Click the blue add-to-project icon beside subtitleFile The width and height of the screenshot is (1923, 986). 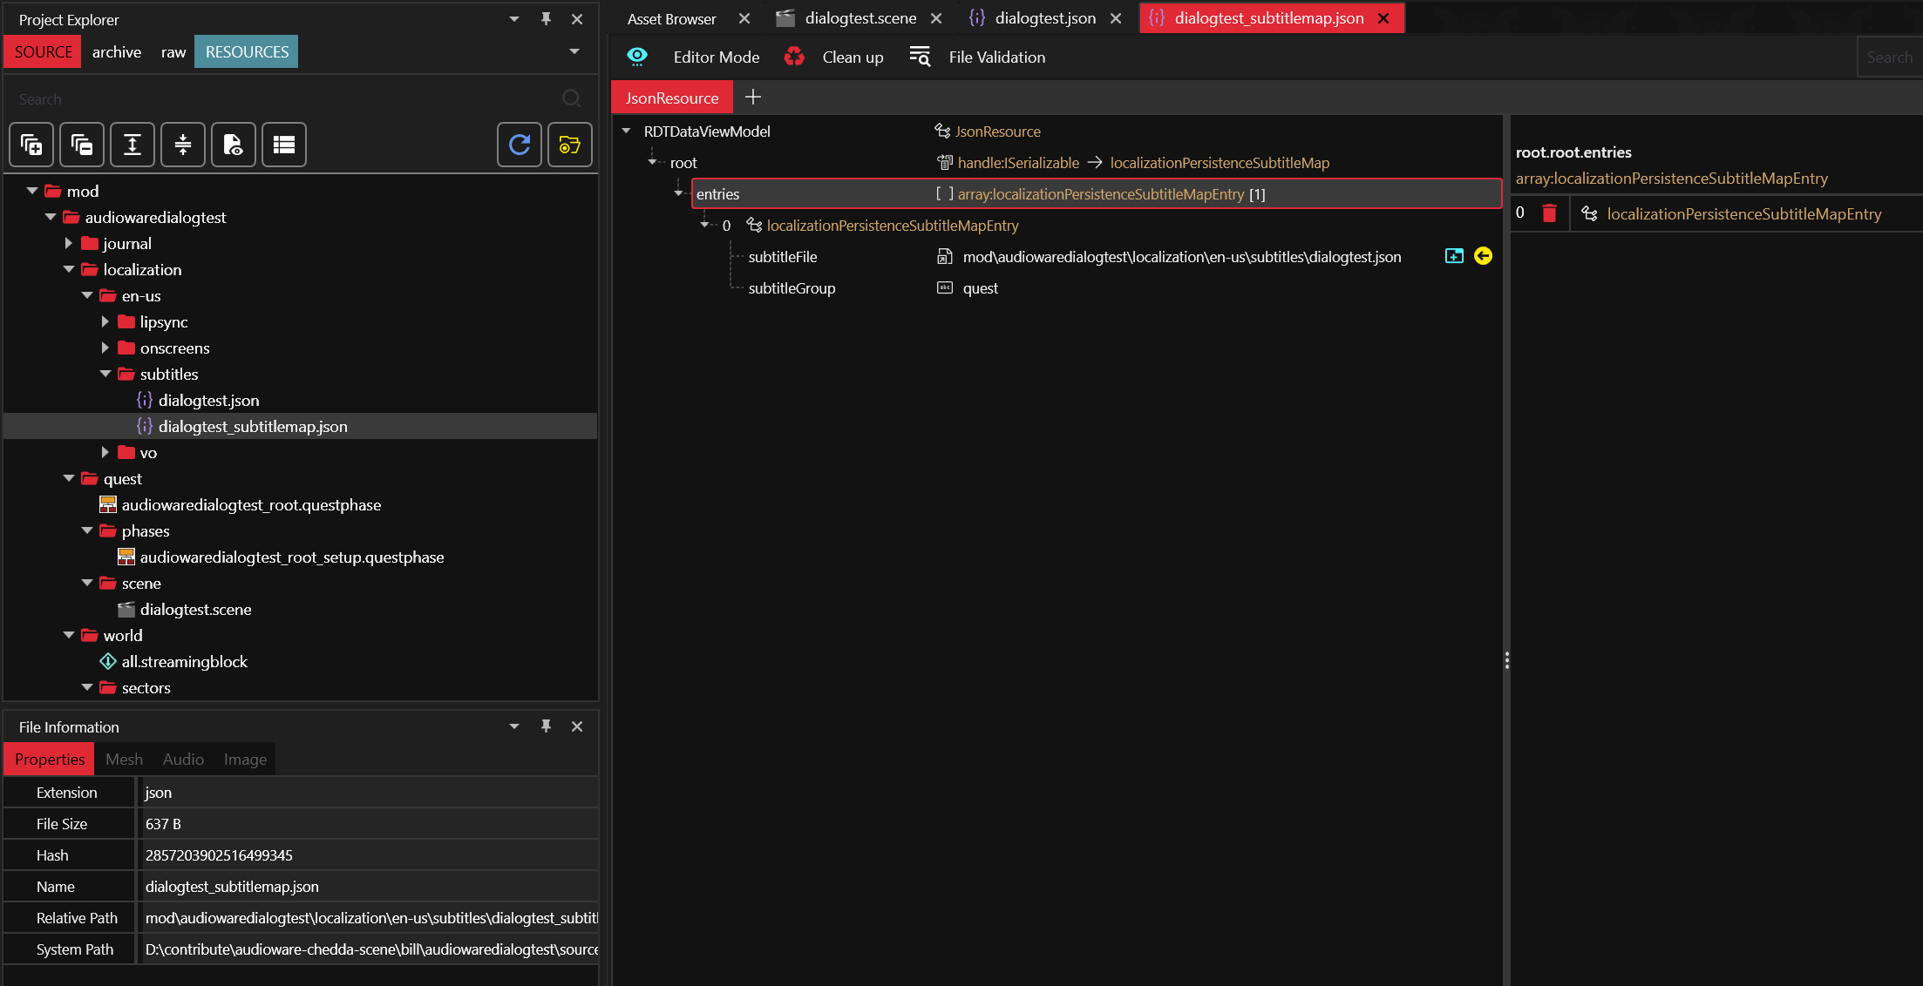[1454, 256]
